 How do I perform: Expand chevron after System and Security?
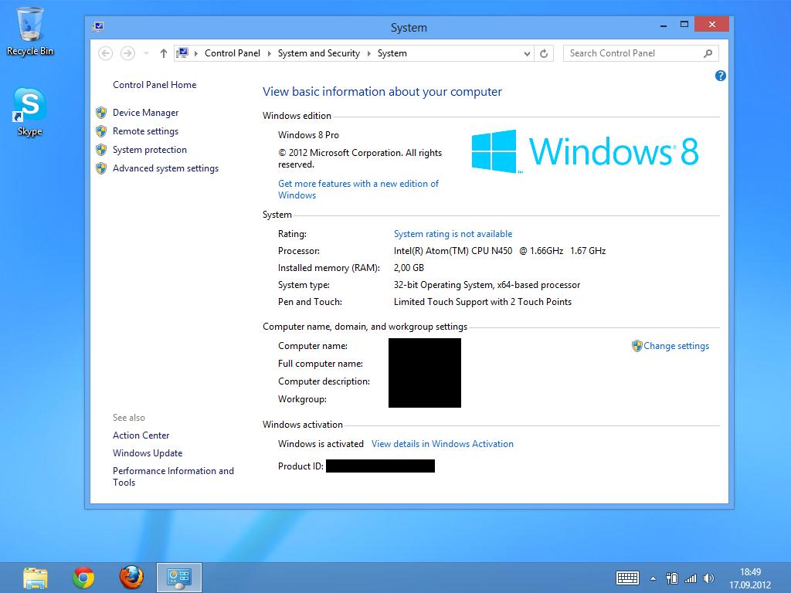[x=368, y=53]
